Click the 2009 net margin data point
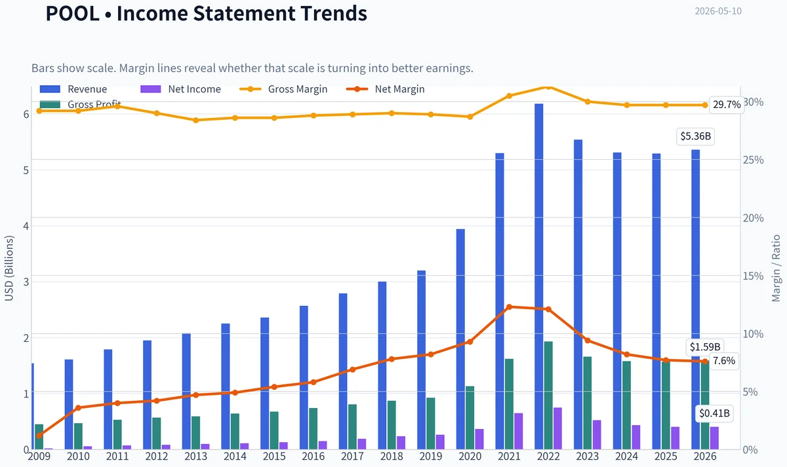 [39, 435]
